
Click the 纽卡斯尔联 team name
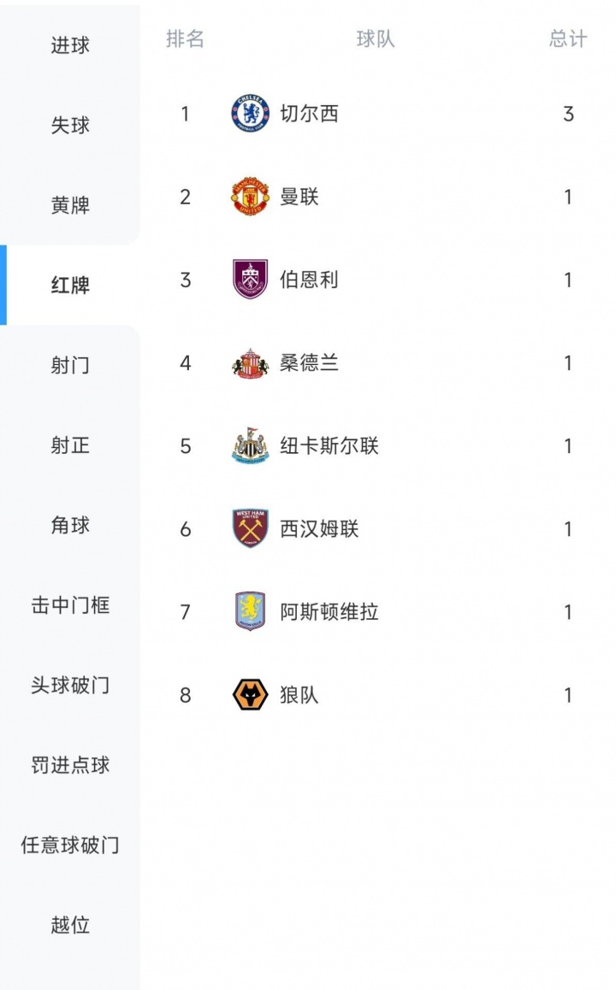pyautogui.click(x=329, y=446)
